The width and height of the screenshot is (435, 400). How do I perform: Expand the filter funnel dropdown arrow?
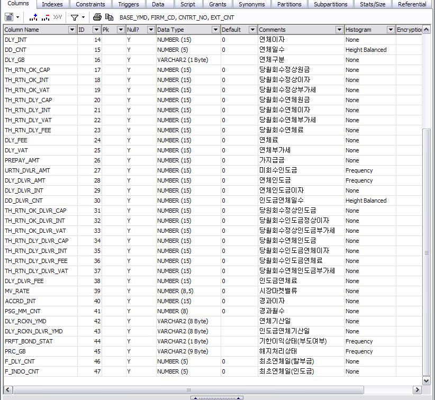pos(83,17)
